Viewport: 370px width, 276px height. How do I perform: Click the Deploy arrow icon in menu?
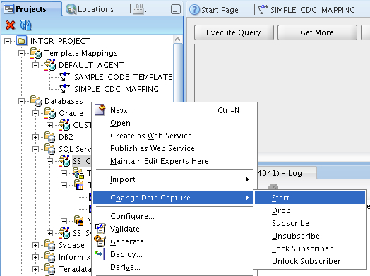click(x=100, y=254)
